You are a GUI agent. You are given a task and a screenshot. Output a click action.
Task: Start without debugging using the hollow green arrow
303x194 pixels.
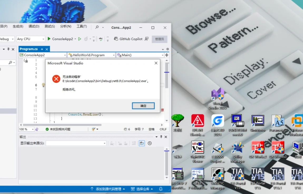coord(80,39)
